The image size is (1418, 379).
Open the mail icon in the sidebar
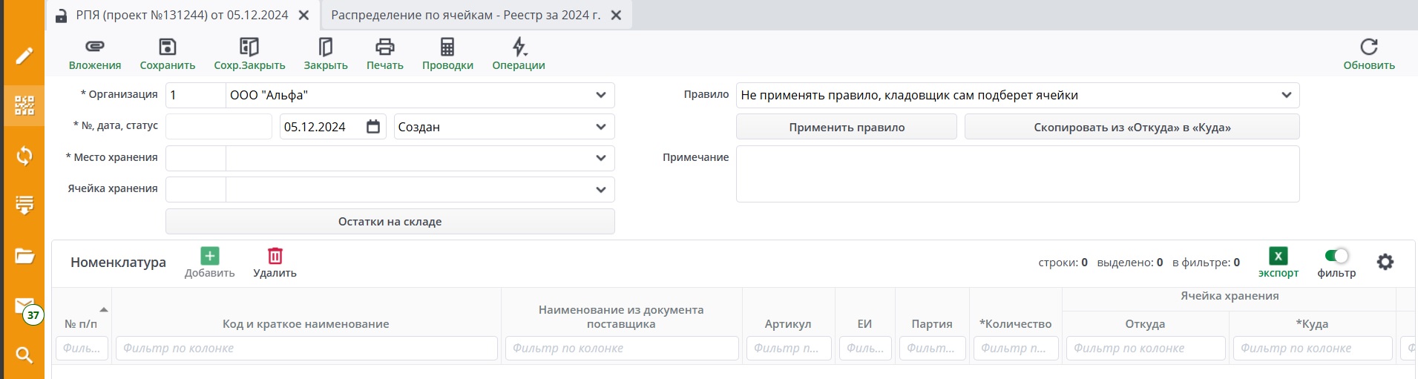click(24, 306)
